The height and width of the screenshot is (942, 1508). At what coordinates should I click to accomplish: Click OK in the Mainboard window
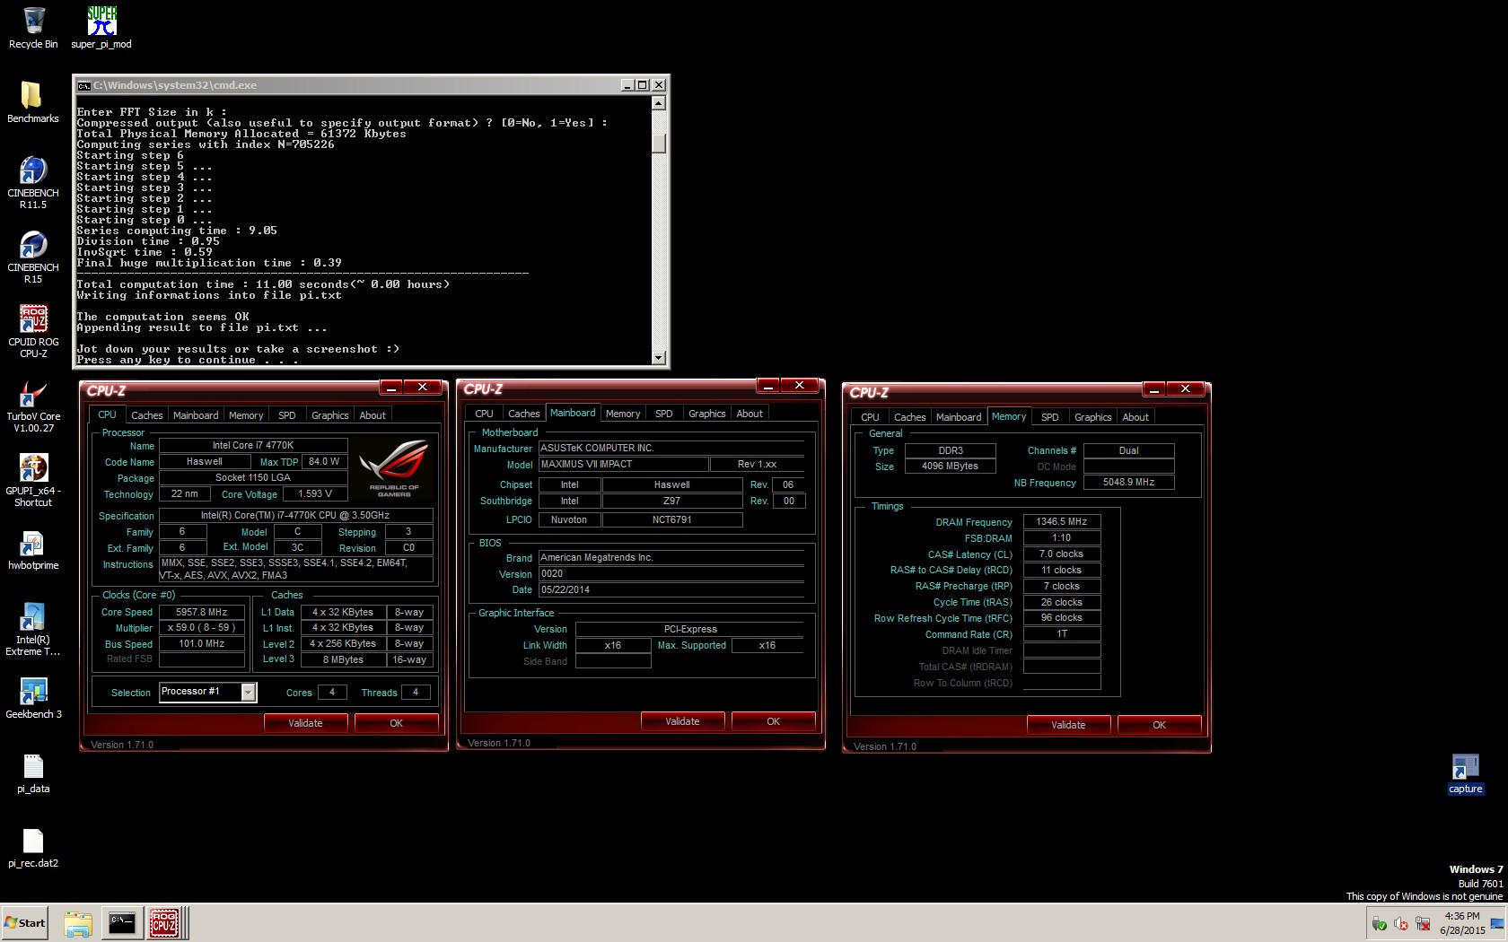(x=774, y=721)
